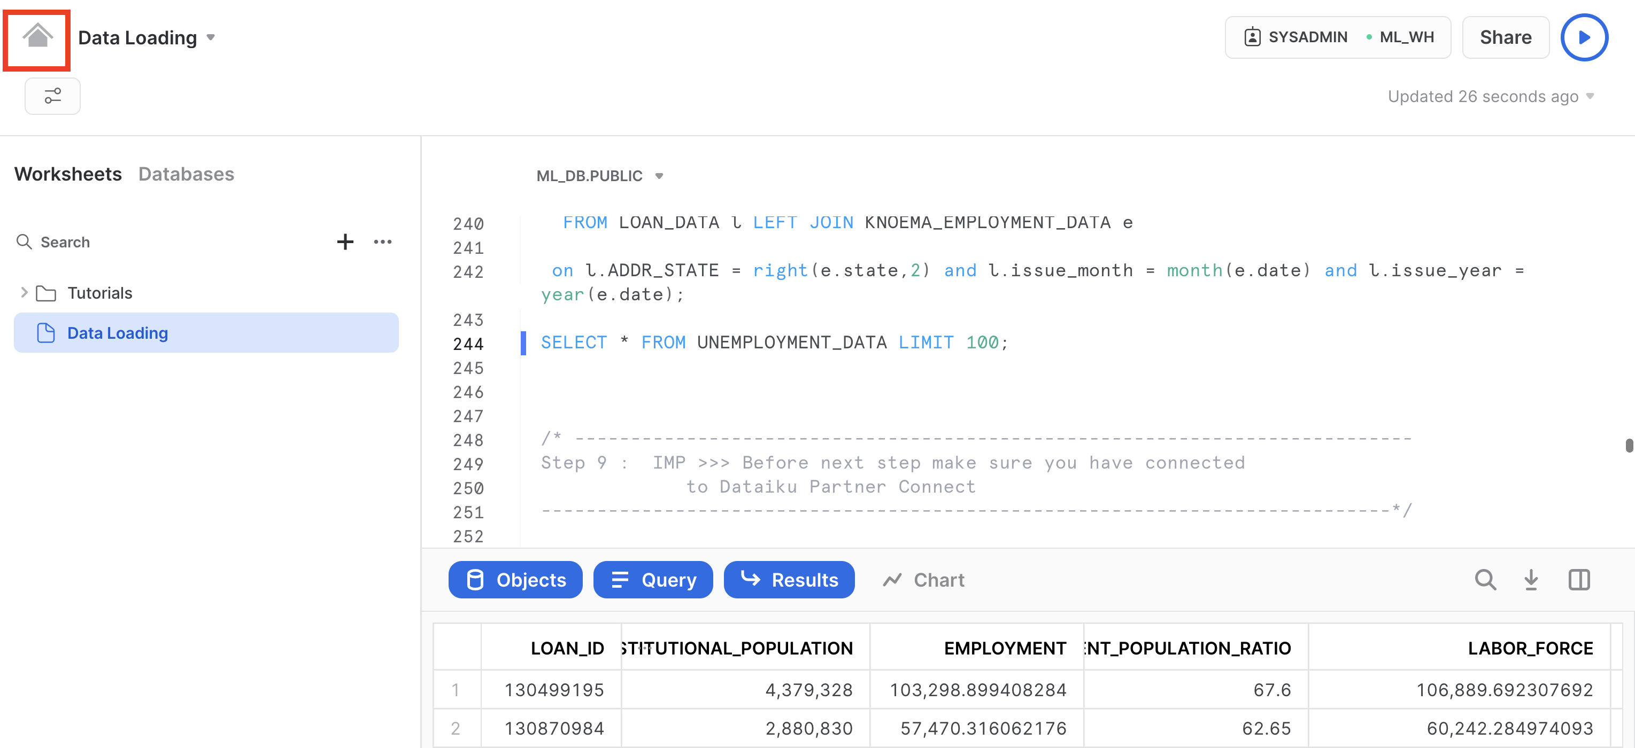Open the Data Loading title dropdown
The height and width of the screenshot is (748, 1635).
(211, 37)
